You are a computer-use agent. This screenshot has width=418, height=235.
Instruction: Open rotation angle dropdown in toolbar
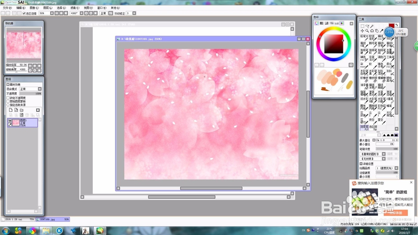[x=82, y=13]
